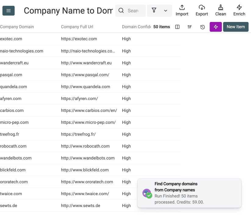This screenshot has width=251, height=215.
Task: Open the filter funnel icon
Action: (154, 10)
